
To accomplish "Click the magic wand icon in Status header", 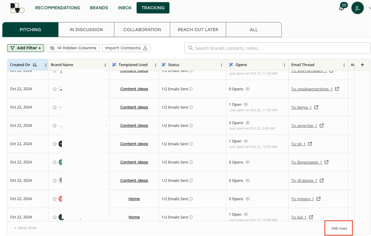I will click(x=164, y=65).
